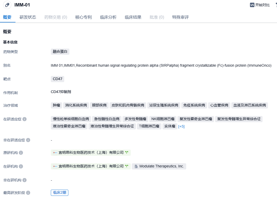Switch to the 研发状态 tab
This screenshot has width=277, height=201.
click(28, 17)
